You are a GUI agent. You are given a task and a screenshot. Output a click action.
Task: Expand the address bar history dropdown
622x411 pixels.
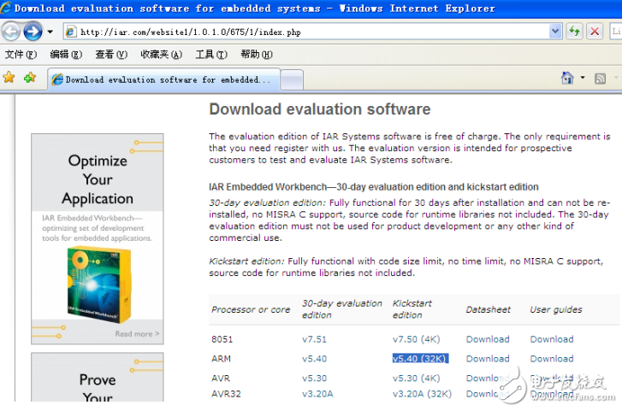click(x=555, y=32)
